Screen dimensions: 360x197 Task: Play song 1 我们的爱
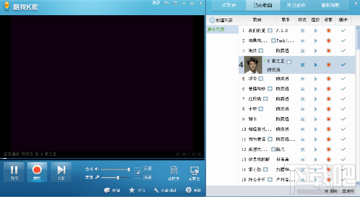coord(316,31)
